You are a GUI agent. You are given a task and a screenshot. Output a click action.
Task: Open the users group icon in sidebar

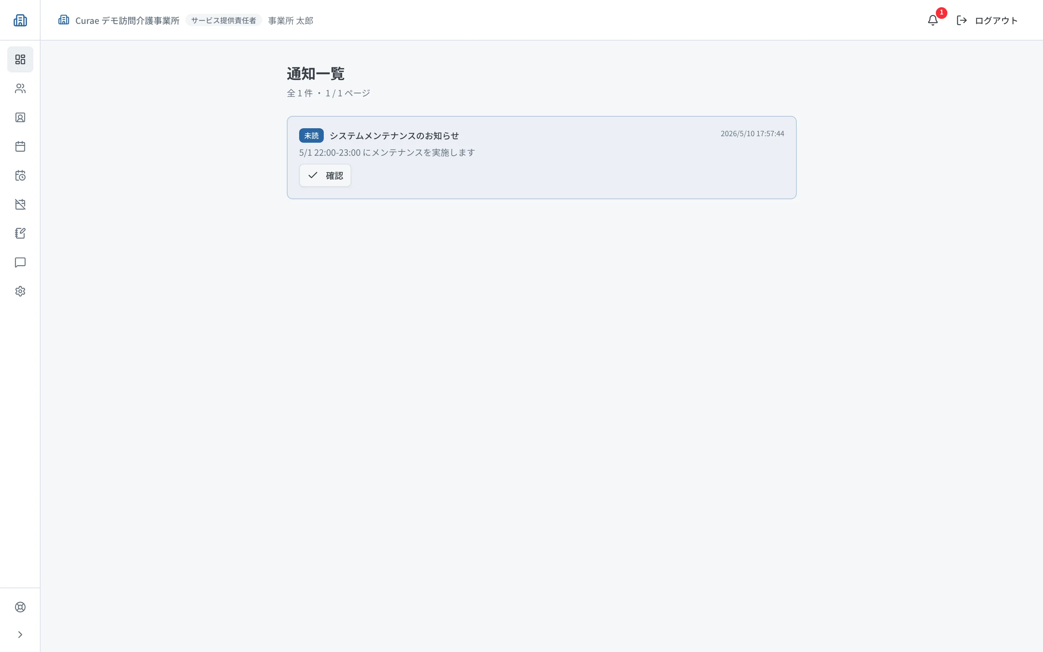(x=20, y=88)
